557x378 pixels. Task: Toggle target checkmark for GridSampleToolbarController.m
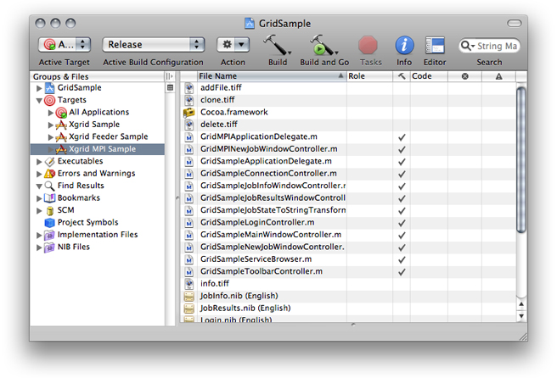pos(401,271)
